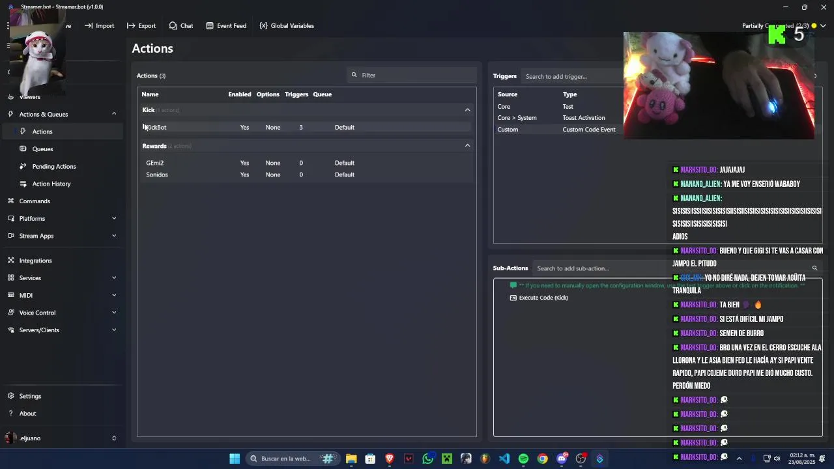Click the About question mark icon

click(x=11, y=414)
